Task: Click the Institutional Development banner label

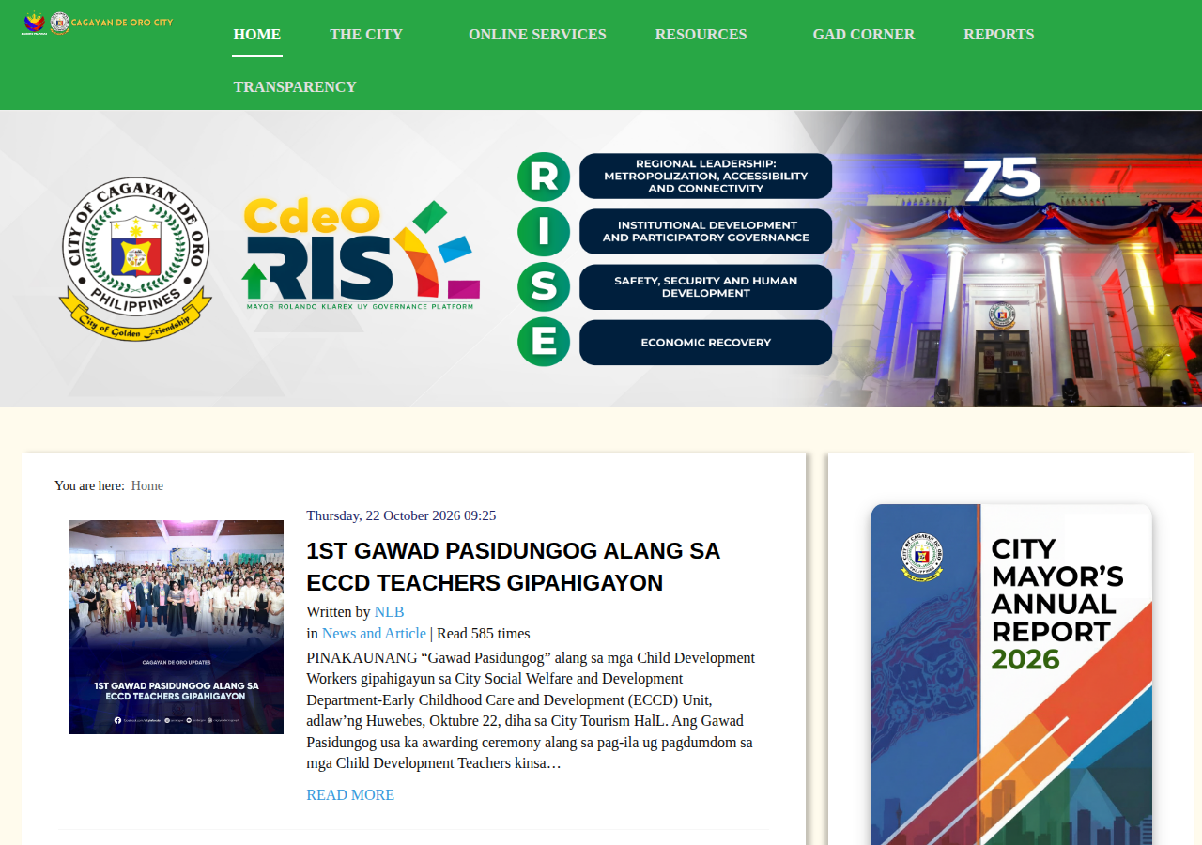Action: (705, 232)
